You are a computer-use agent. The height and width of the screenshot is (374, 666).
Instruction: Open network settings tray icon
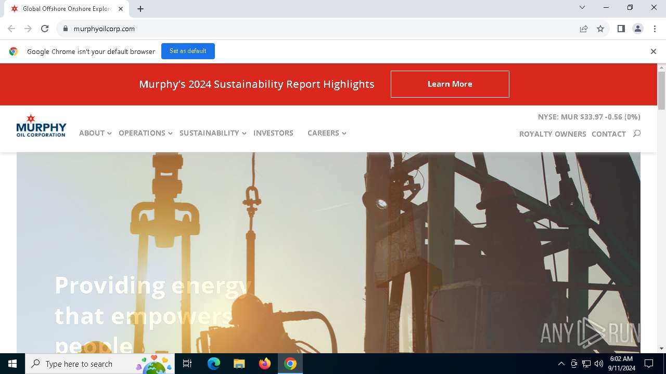586,364
